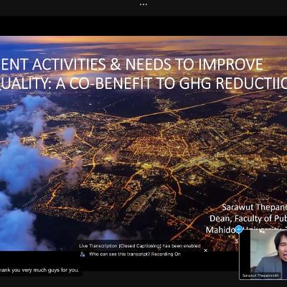Click the "Sarawut Thepano" presenter name on the slide

[x=255, y=207]
